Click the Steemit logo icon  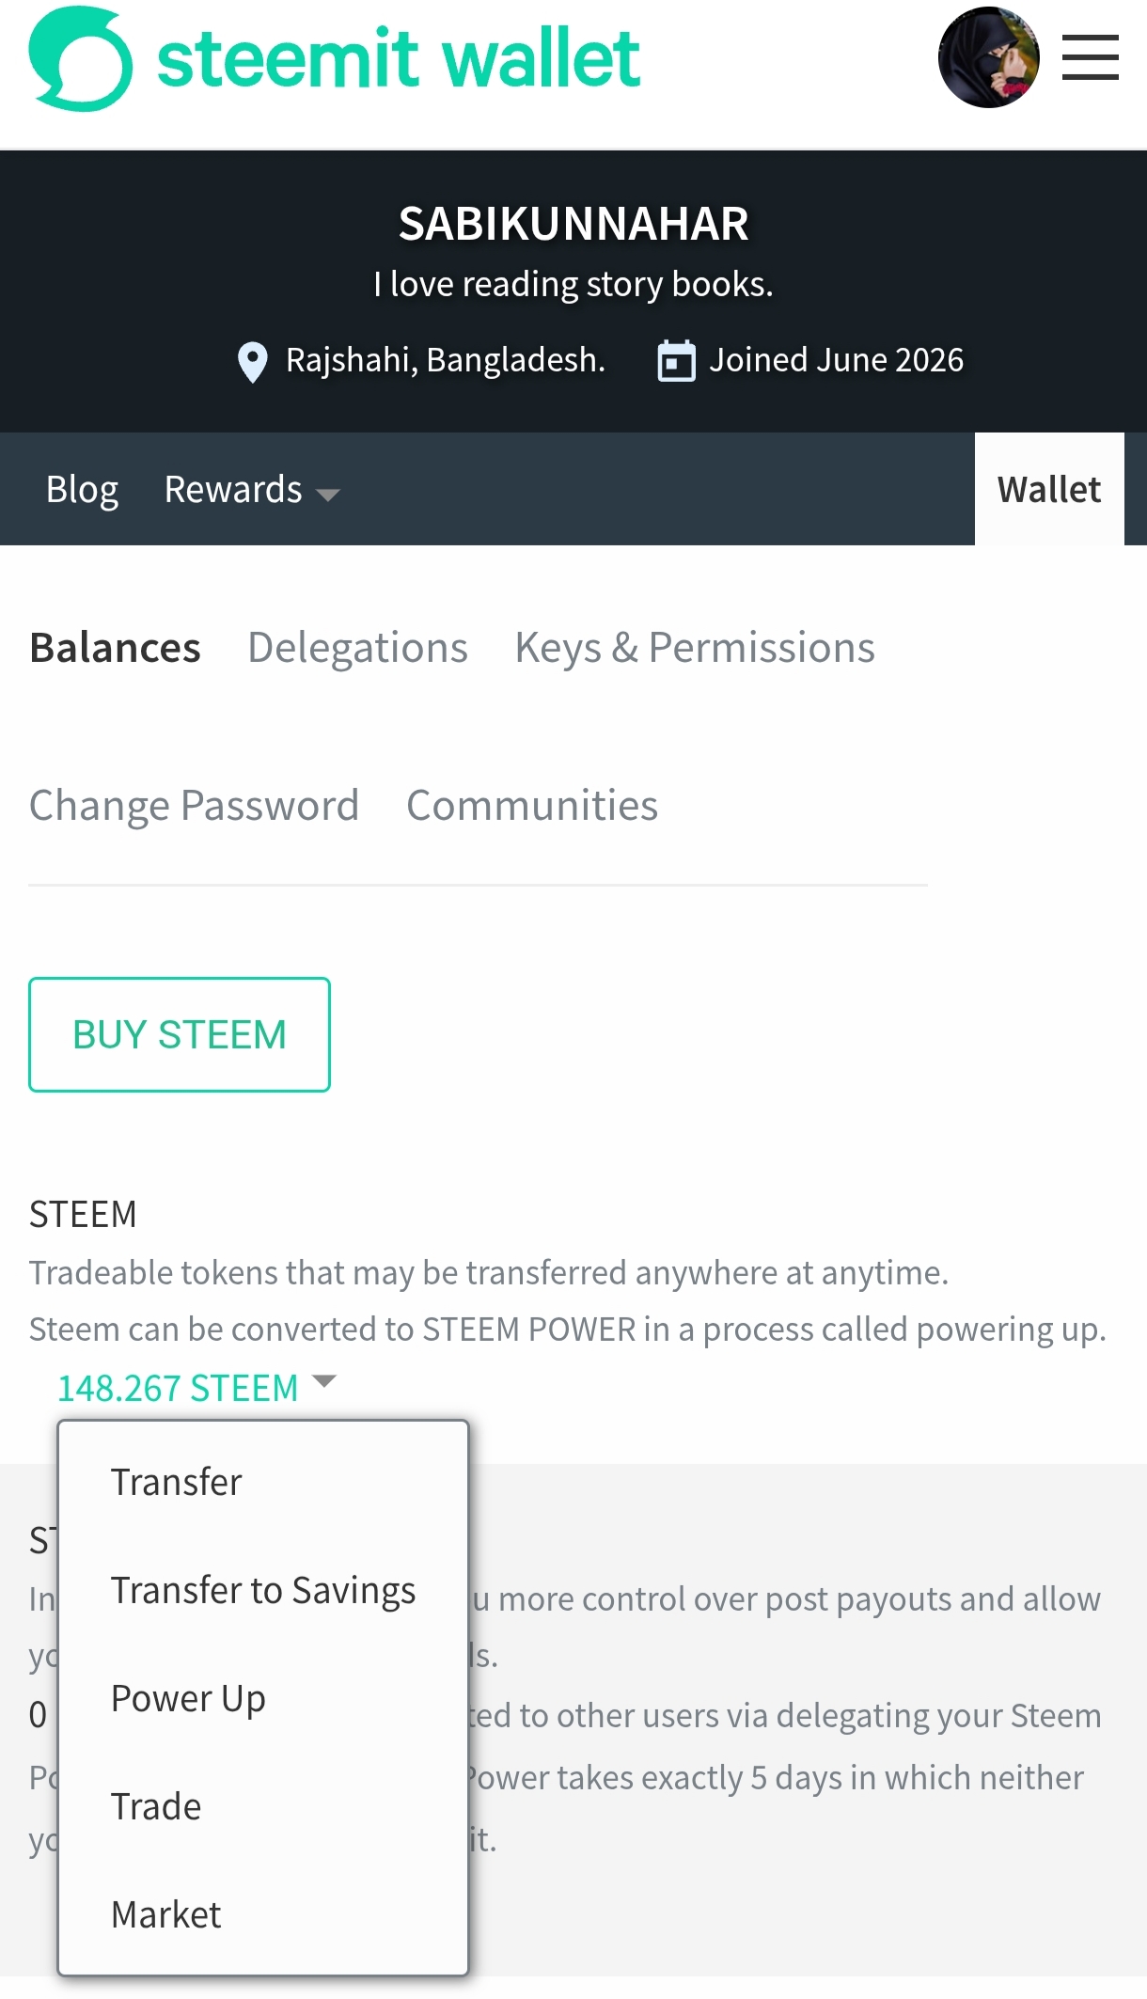[81, 58]
